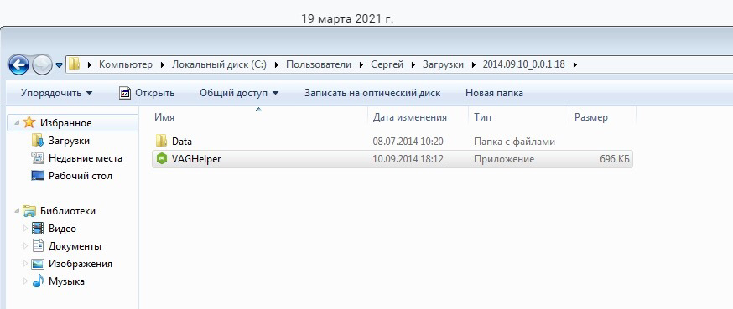Expand the Видео library node
This screenshot has height=309, width=733.
tap(25, 229)
